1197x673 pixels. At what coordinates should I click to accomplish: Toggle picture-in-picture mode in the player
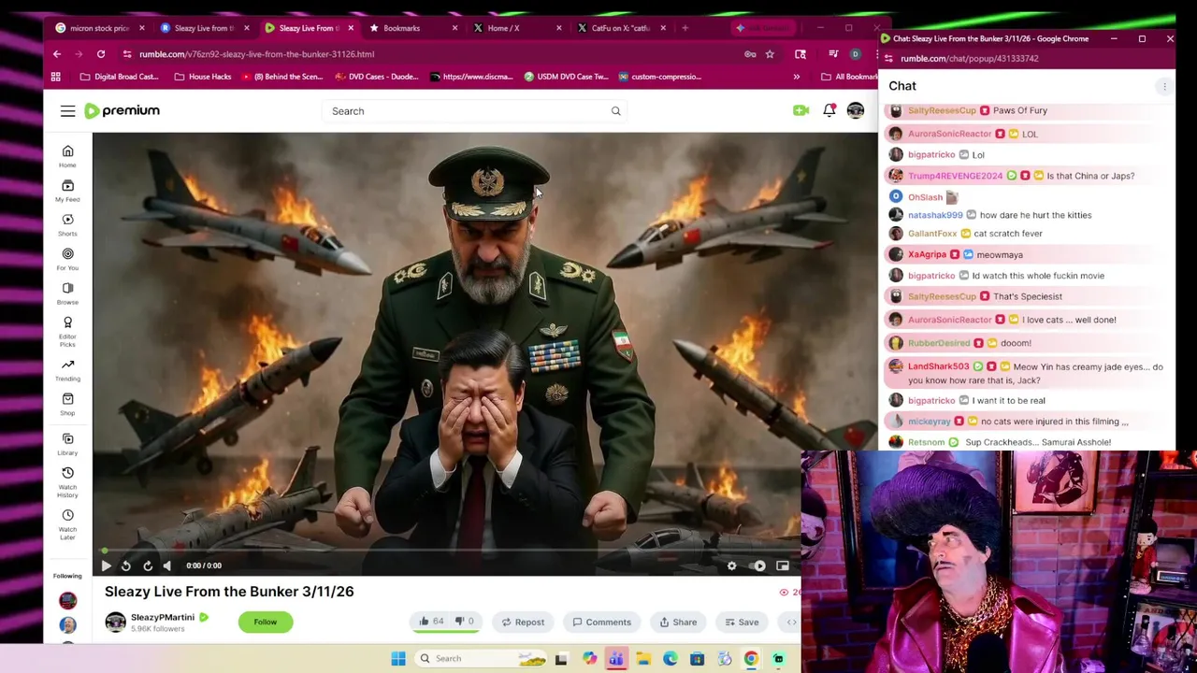pyautogui.click(x=783, y=566)
